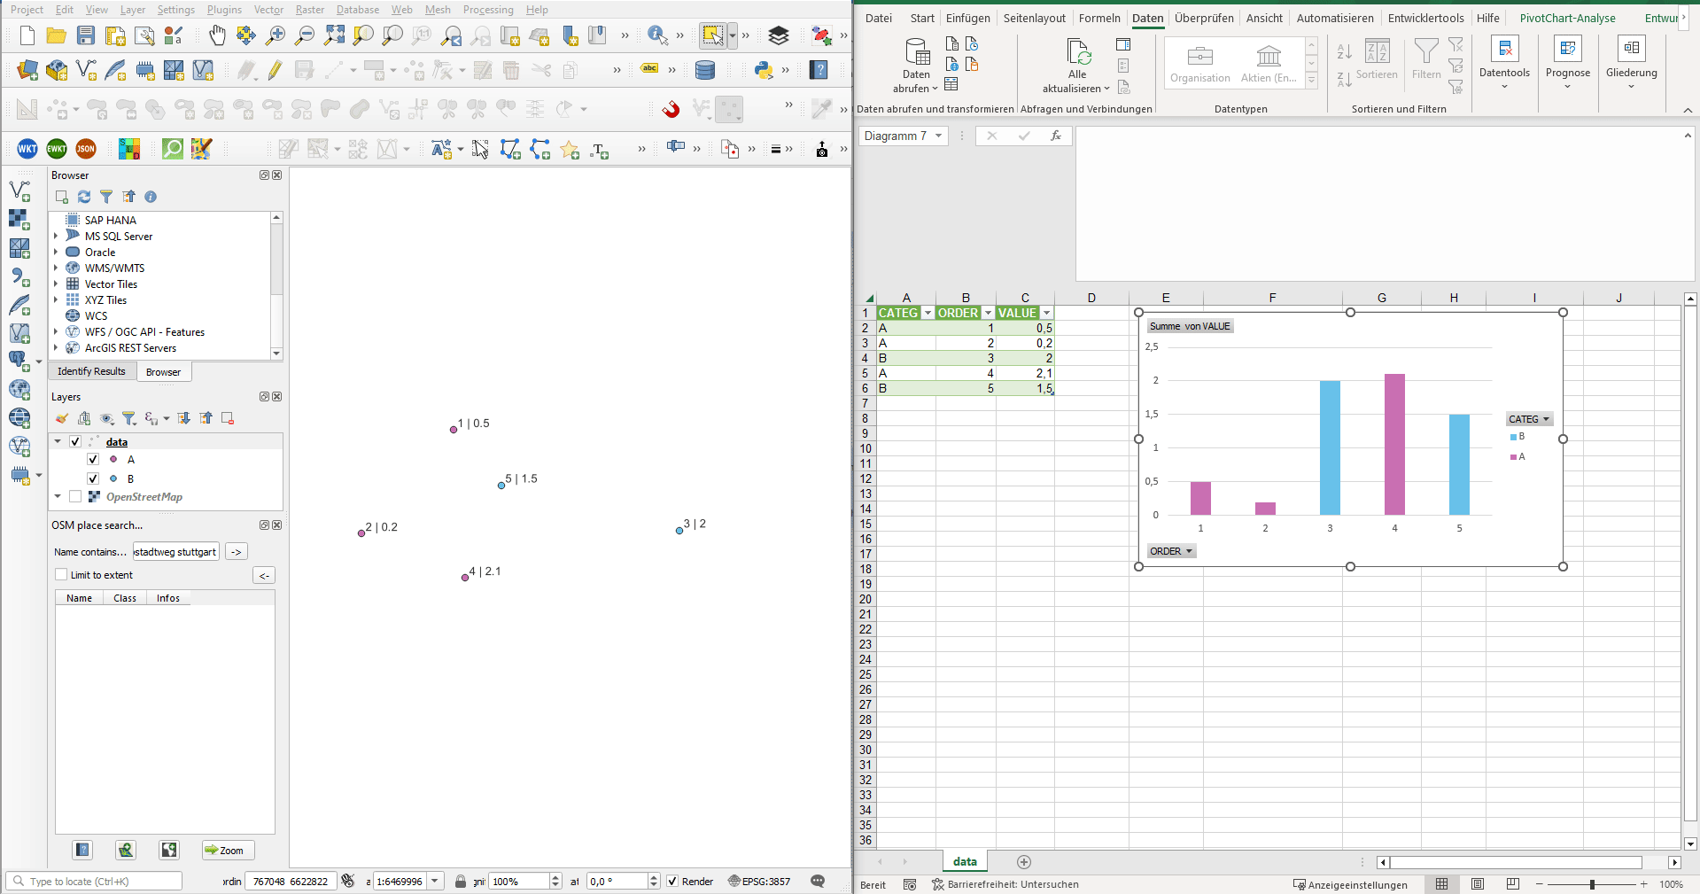Image resolution: width=1700 pixels, height=894 pixels.
Task: Open the Python console
Action: [763, 70]
